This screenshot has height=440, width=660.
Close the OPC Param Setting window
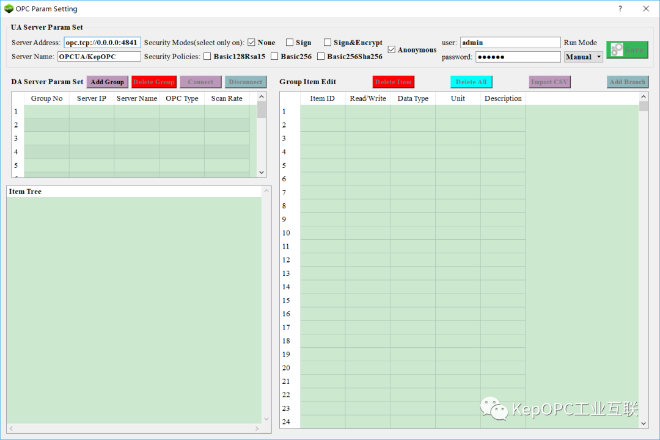[646, 9]
